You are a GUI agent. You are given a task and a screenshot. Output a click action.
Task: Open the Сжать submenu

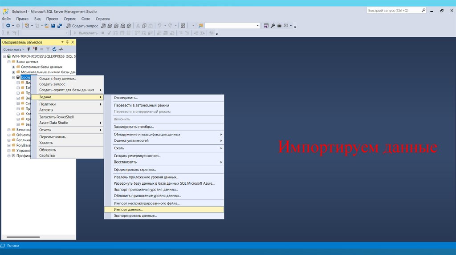click(x=164, y=148)
